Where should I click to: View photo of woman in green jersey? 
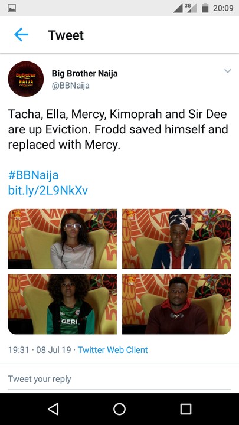point(63,304)
